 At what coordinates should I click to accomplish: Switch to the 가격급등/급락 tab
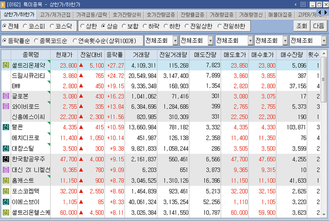(x=92, y=15)
